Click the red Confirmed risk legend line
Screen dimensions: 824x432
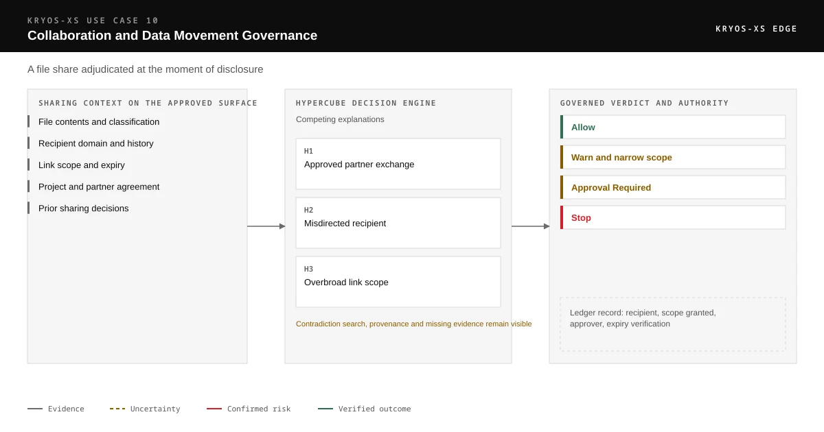(x=214, y=409)
